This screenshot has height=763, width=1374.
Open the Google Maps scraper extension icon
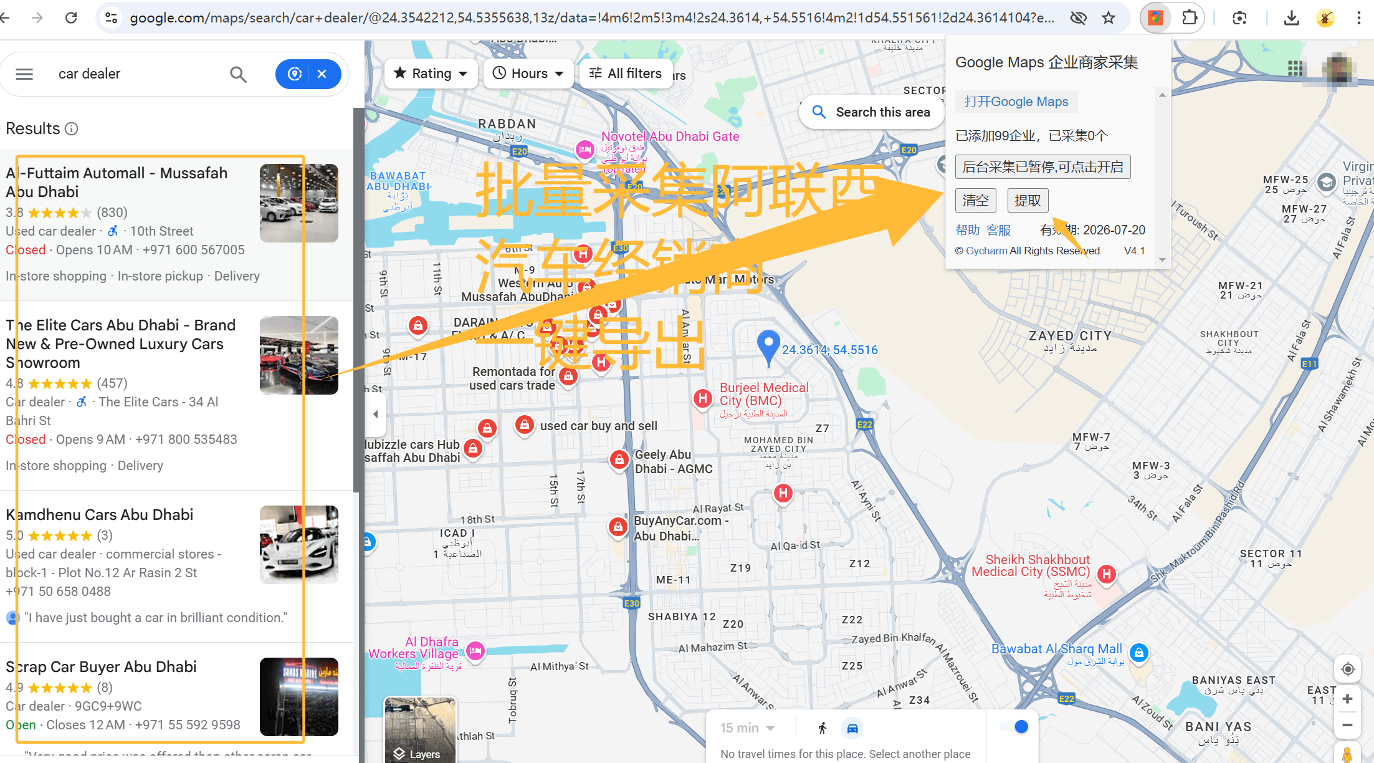tap(1156, 17)
